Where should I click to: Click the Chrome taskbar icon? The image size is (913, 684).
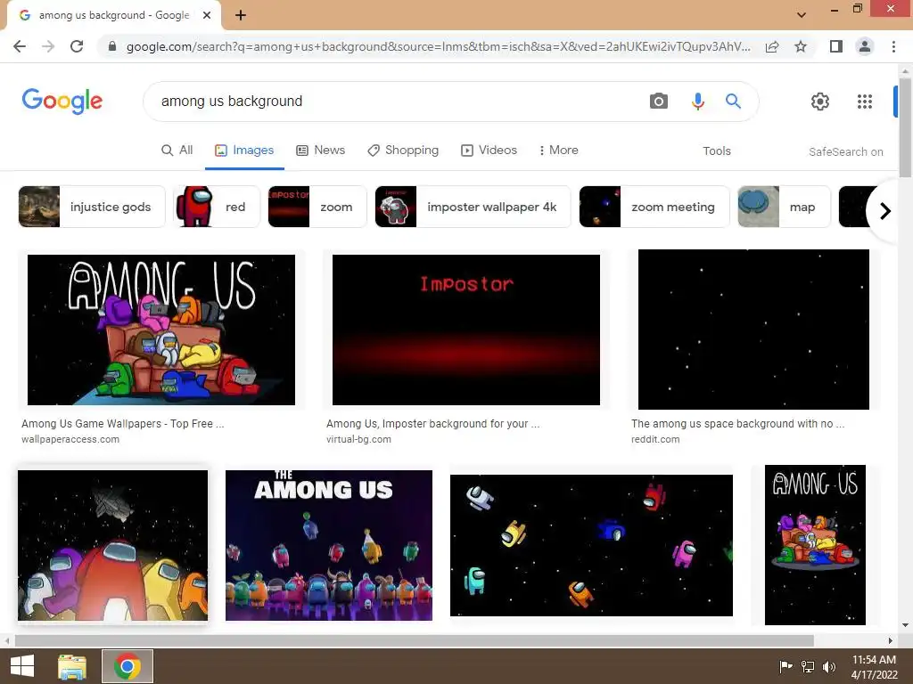coord(127,666)
